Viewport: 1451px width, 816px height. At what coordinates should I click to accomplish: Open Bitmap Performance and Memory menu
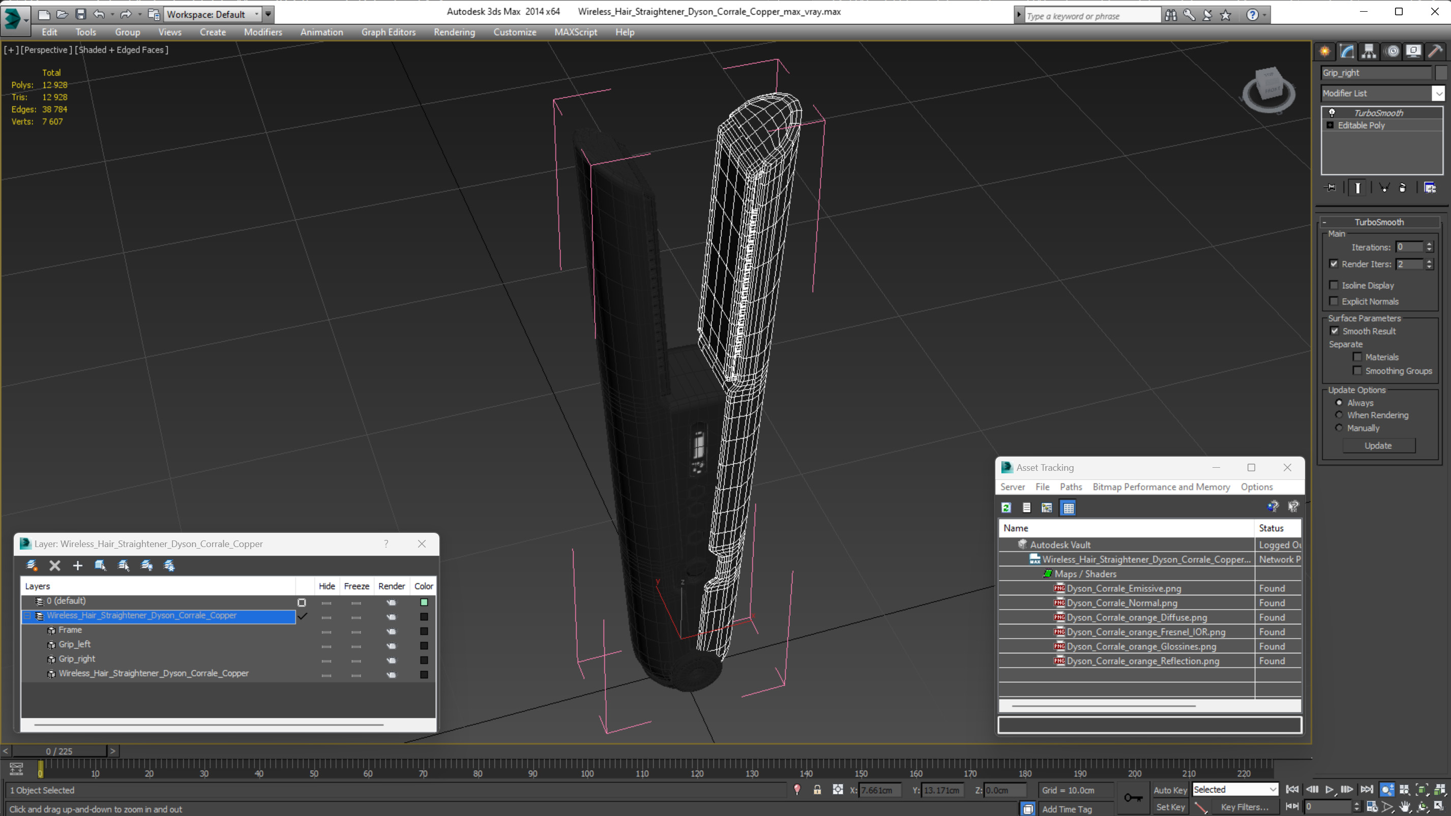(1161, 487)
